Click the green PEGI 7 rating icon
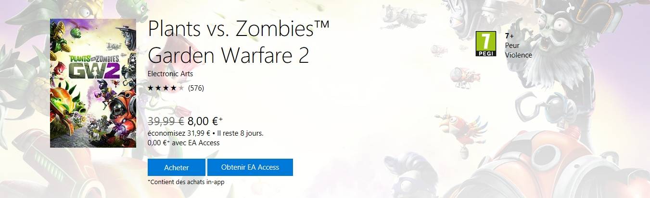The height and width of the screenshot is (198, 650). [485, 44]
